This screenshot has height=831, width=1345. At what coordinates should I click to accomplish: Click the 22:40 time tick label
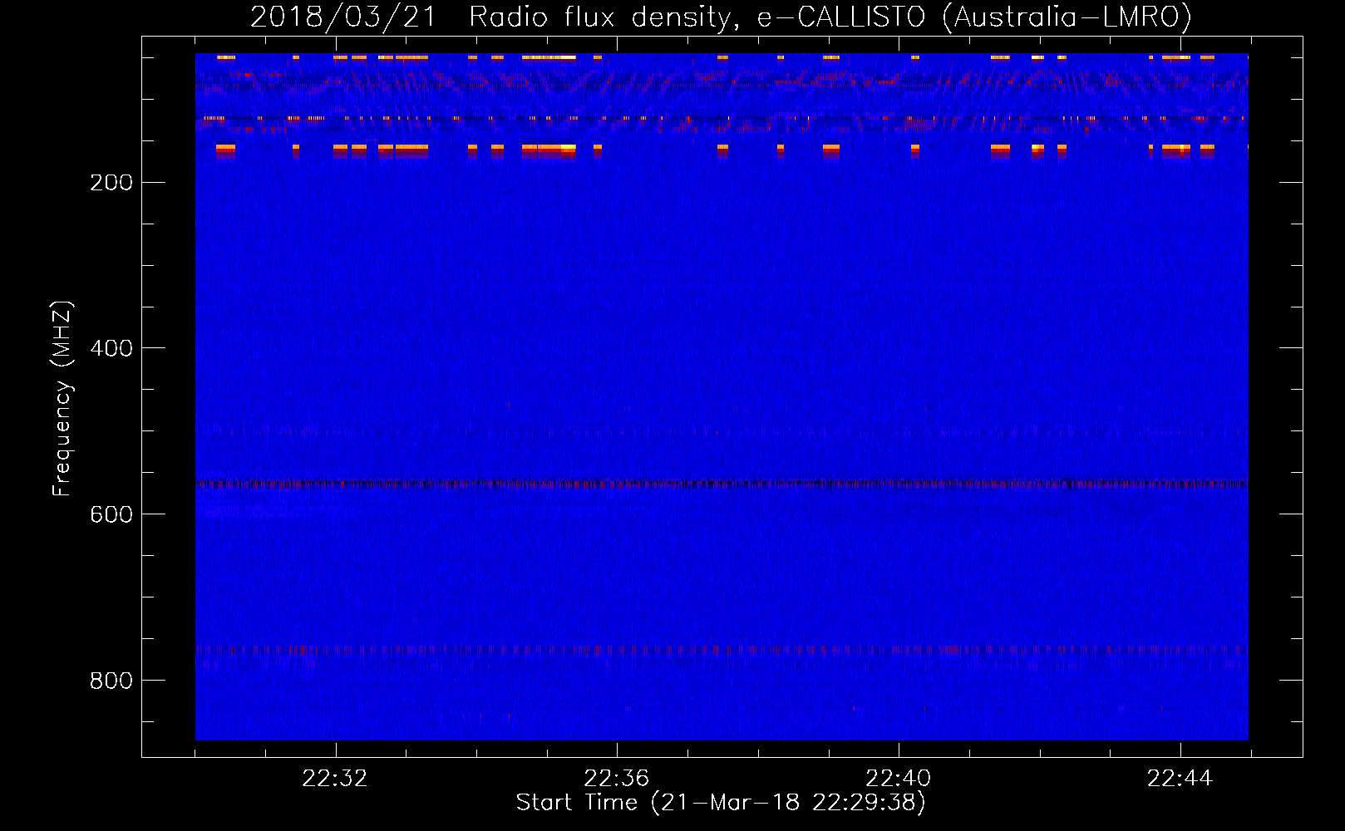pyautogui.click(x=899, y=779)
